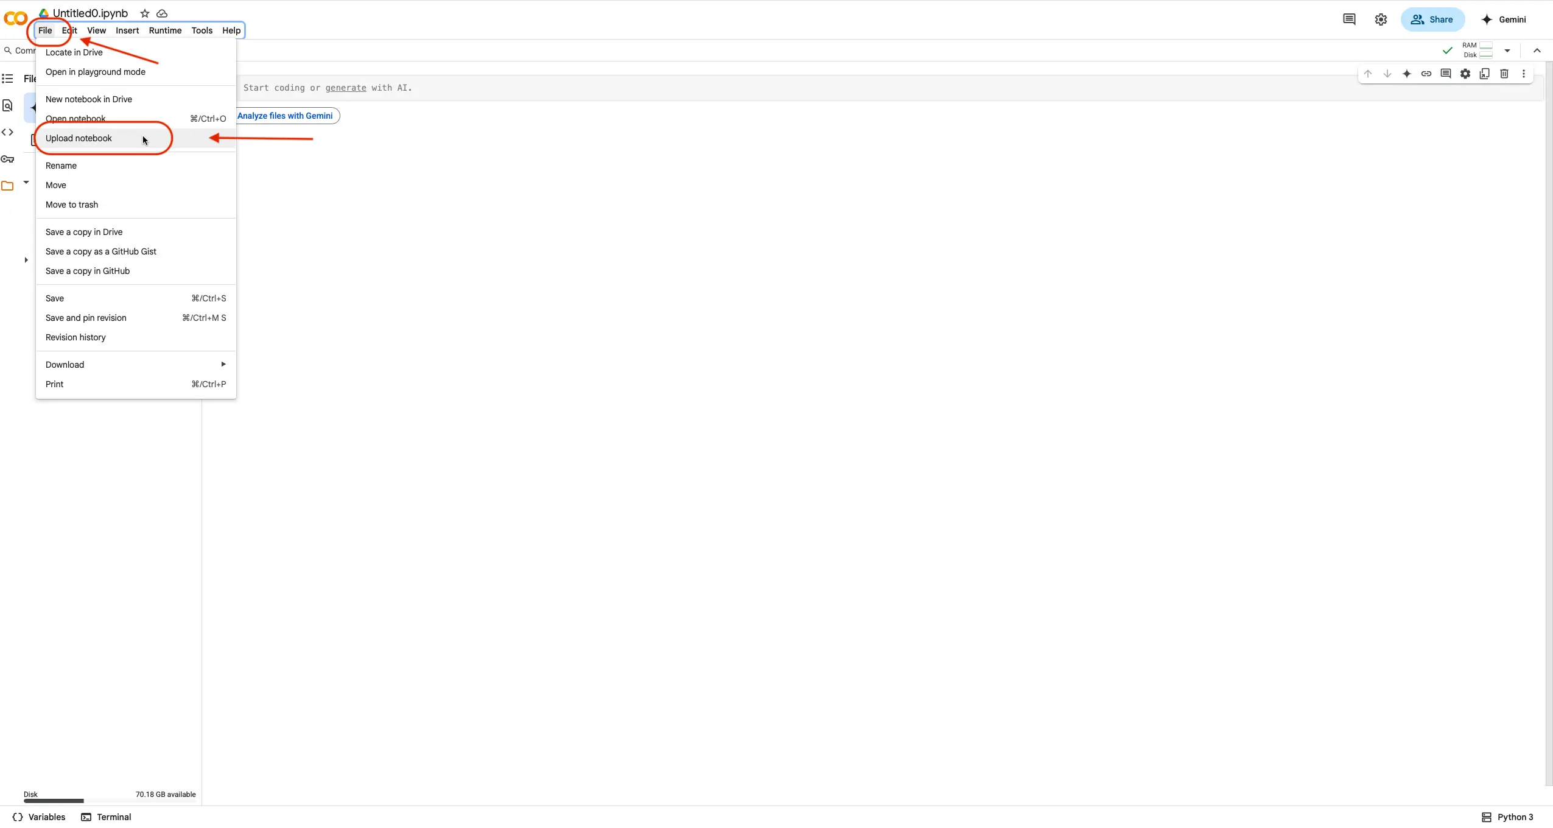Choose Move to trash

click(x=136, y=205)
